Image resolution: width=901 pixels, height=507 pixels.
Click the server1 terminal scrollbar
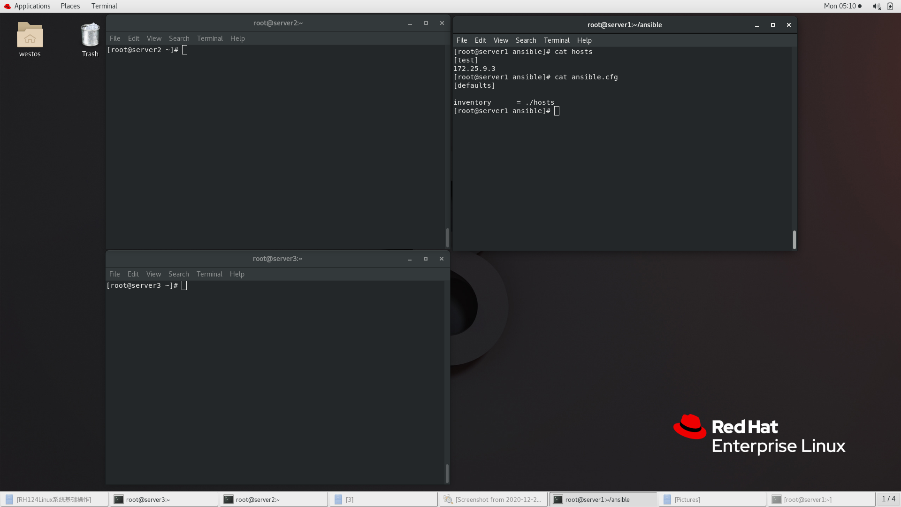point(794,239)
